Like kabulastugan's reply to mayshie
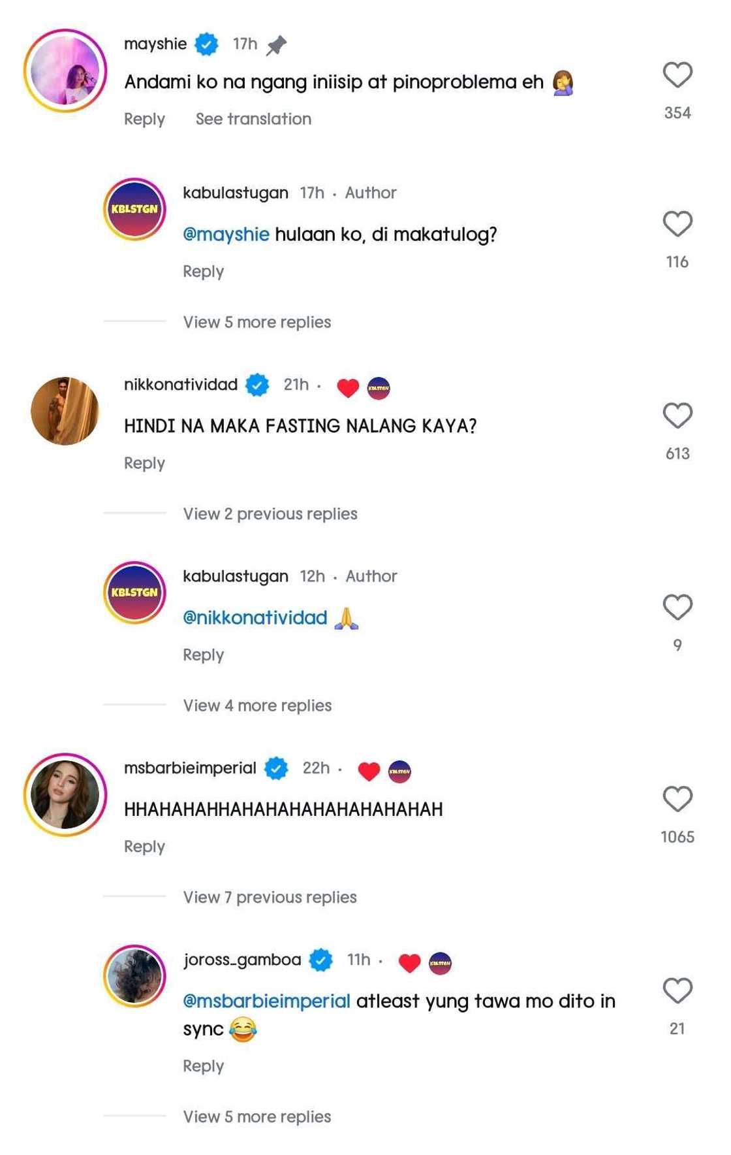 click(677, 224)
